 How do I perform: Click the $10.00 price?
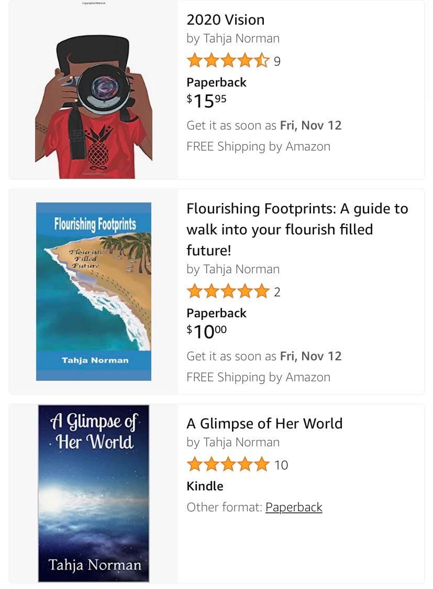pyautogui.click(x=207, y=331)
